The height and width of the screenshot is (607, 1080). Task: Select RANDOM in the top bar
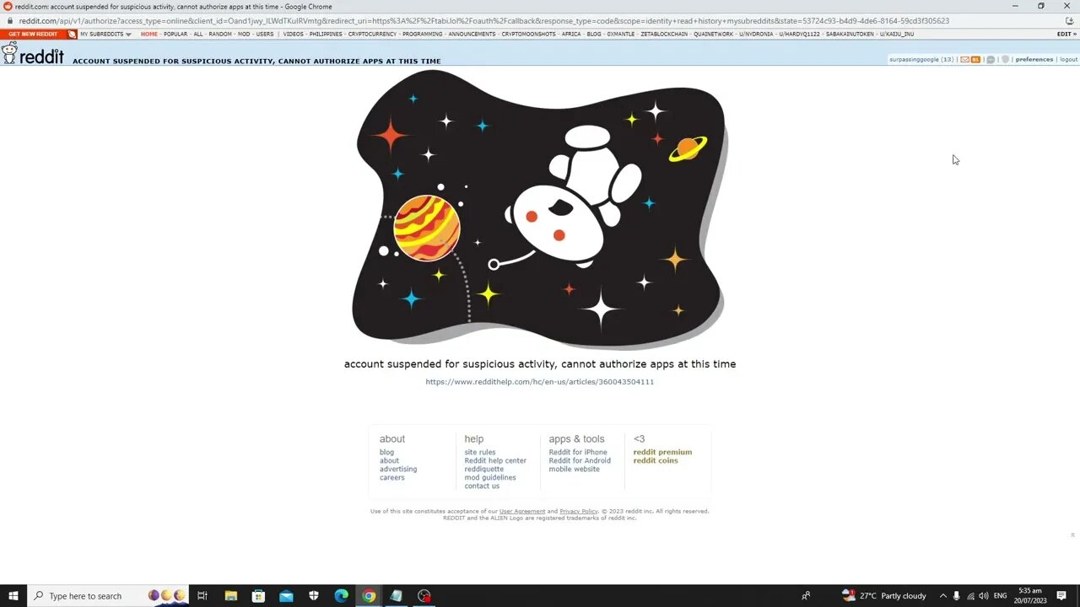220,35
